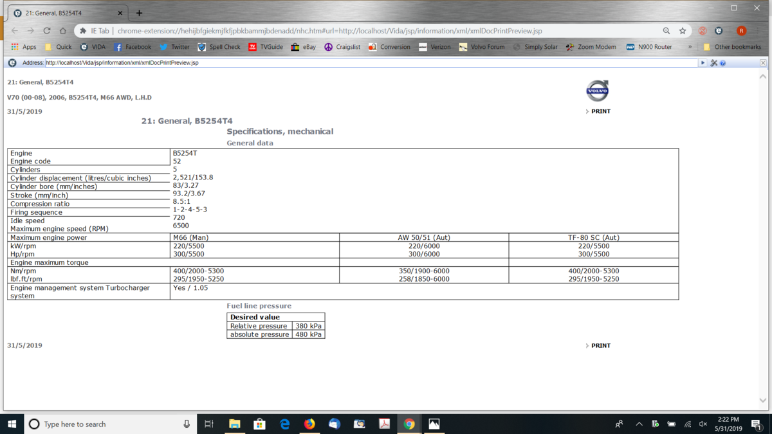Close the IE Tab address bar
The height and width of the screenshot is (434, 772).
763,63
